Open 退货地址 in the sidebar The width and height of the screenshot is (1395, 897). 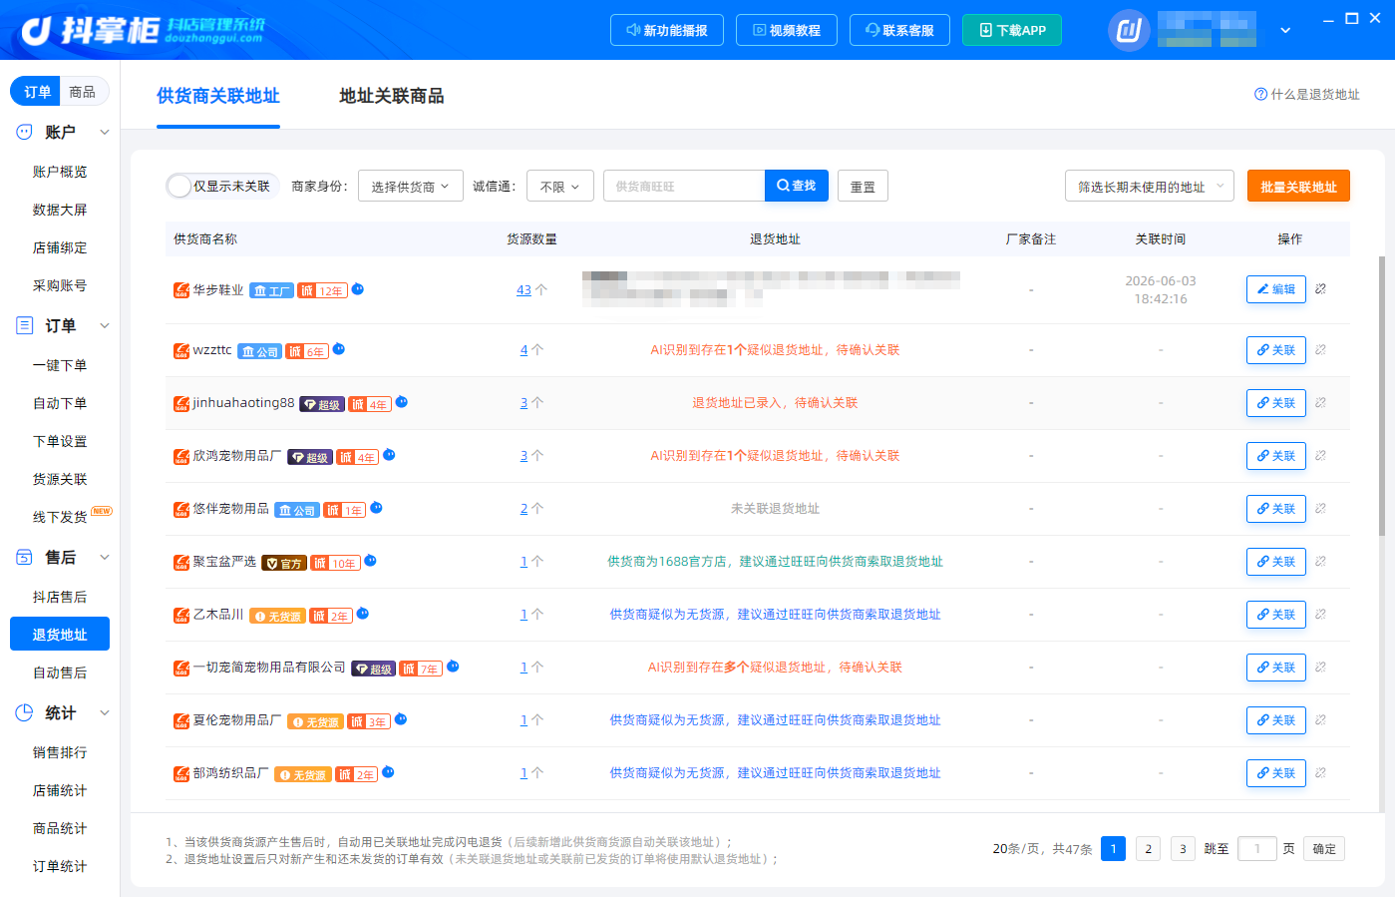tap(60, 635)
